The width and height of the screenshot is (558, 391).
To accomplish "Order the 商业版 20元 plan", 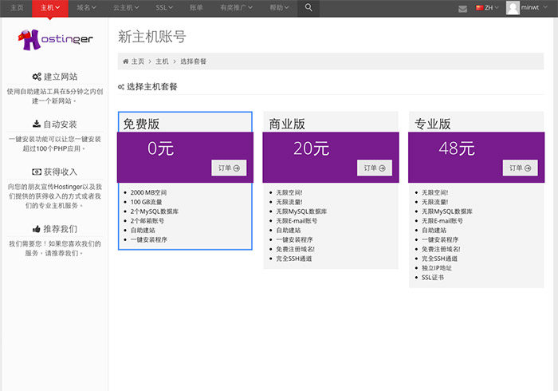I will click(x=375, y=168).
